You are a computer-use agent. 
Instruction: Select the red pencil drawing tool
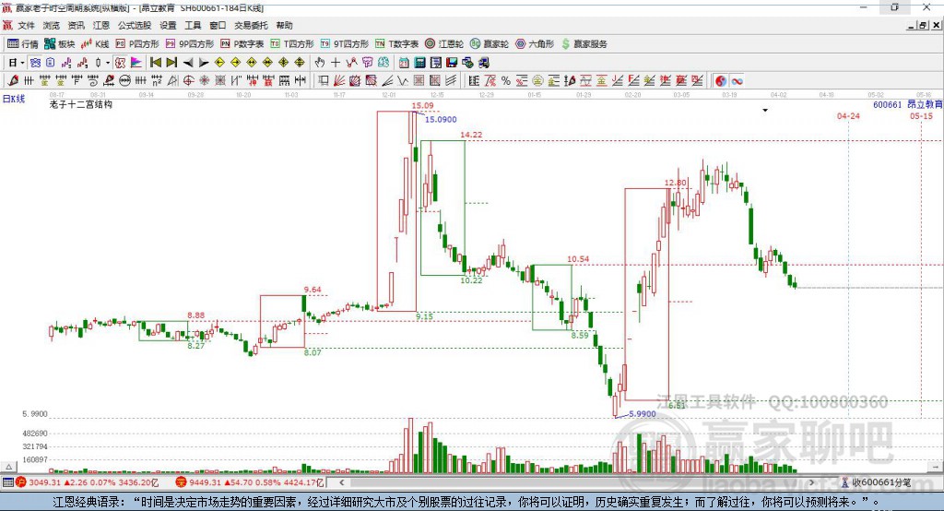12,80
